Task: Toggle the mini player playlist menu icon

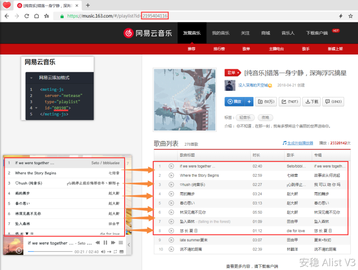Action: point(121,243)
